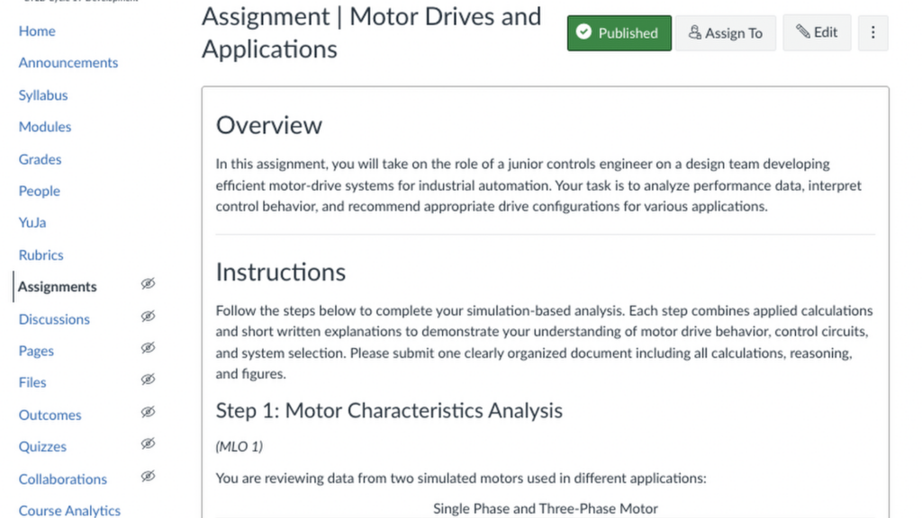
Task: Open the three-dot options menu
Action: click(872, 32)
